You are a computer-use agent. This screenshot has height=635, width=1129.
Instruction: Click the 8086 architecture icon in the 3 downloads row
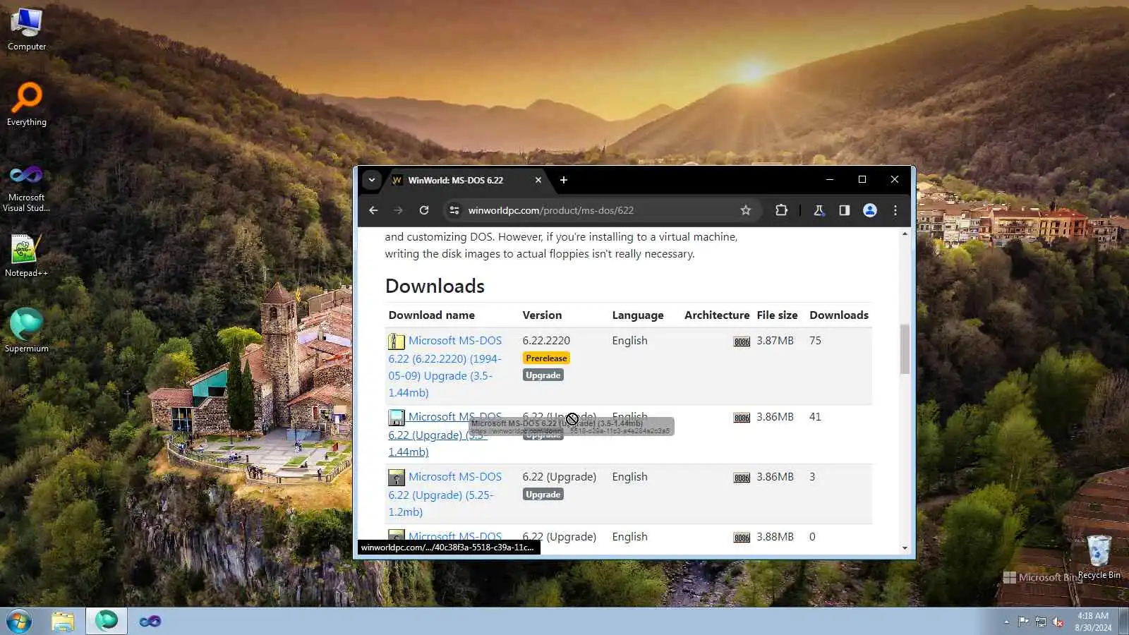pyautogui.click(x=742, y=478)
